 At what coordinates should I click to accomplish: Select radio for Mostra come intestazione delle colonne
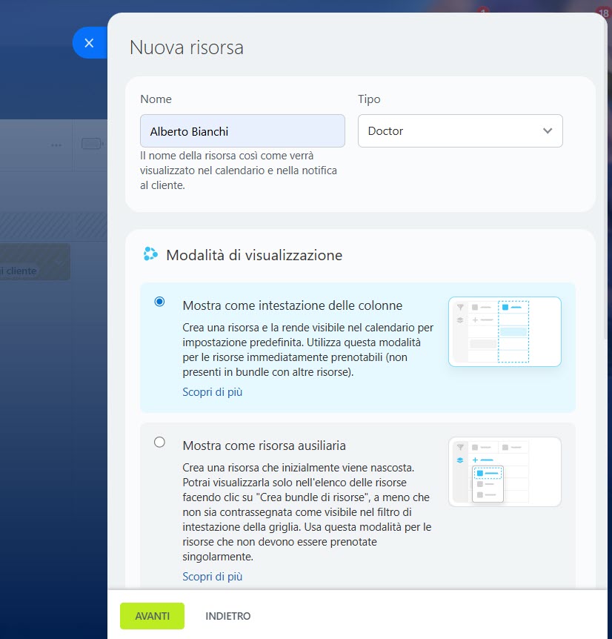coord(159,302)
